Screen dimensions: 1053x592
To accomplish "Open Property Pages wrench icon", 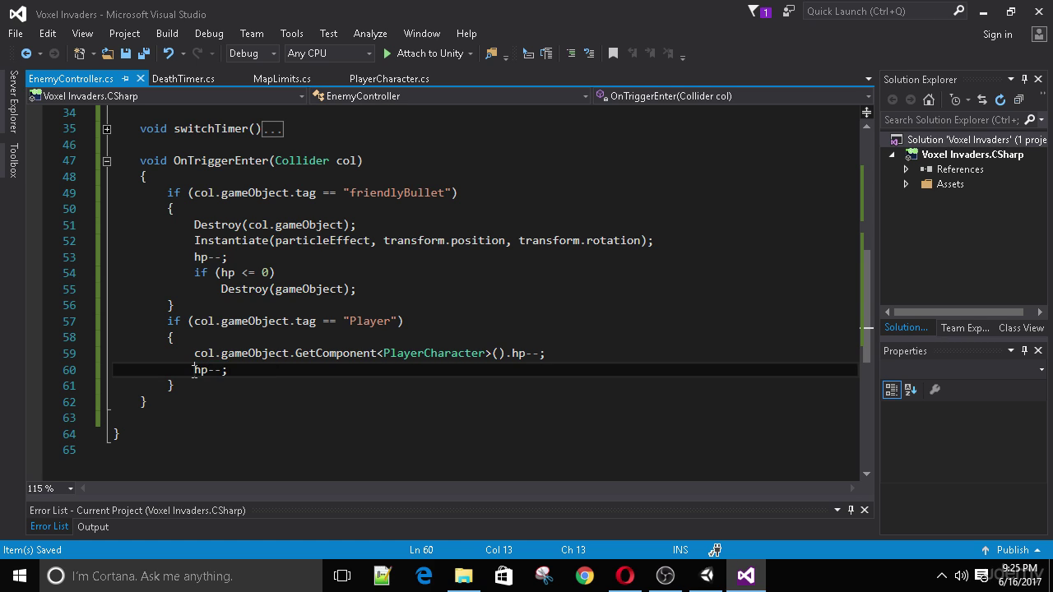I will click(935, 390).
